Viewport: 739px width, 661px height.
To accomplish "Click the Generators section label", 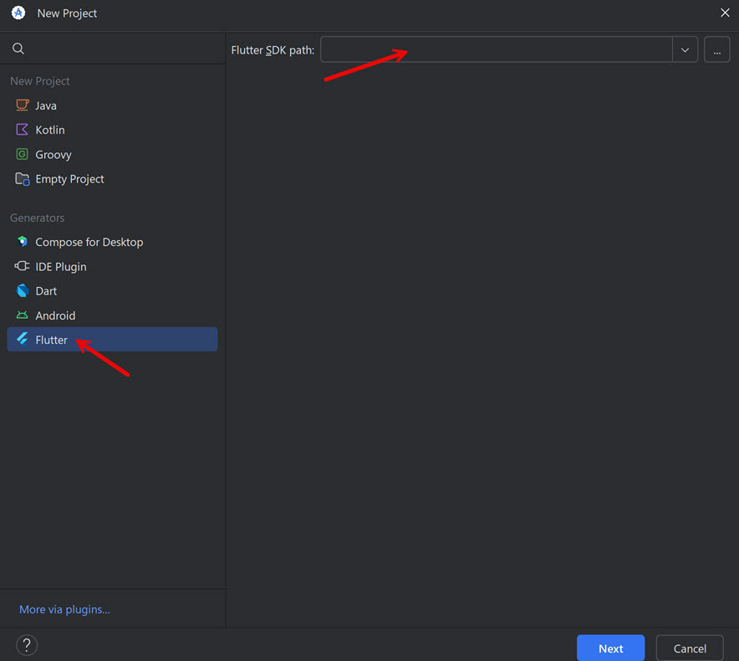I will coord(37,218).
